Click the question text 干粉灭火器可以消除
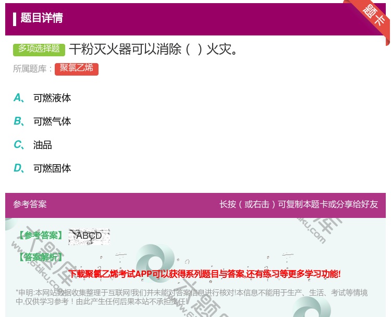 [x=153, y=49]
